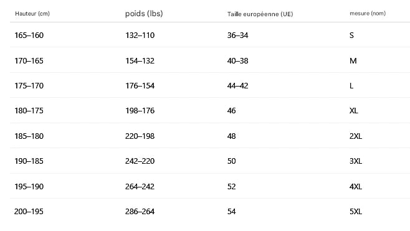Select the weight cell 154–132
Viewport: 410px width, 231px height.
coord(140,61)
